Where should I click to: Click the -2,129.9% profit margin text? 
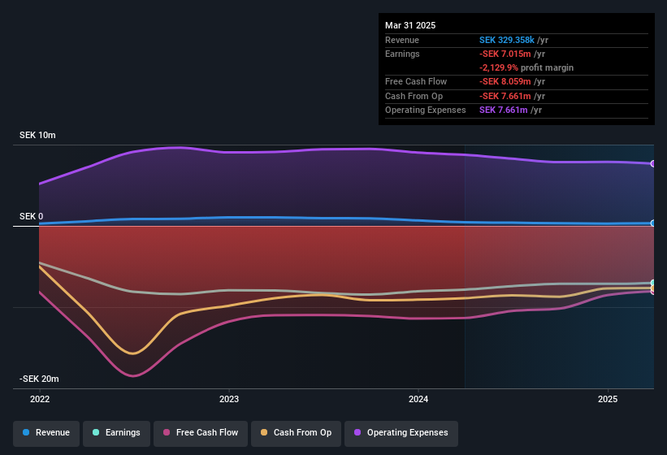click(x=526, y=67)
